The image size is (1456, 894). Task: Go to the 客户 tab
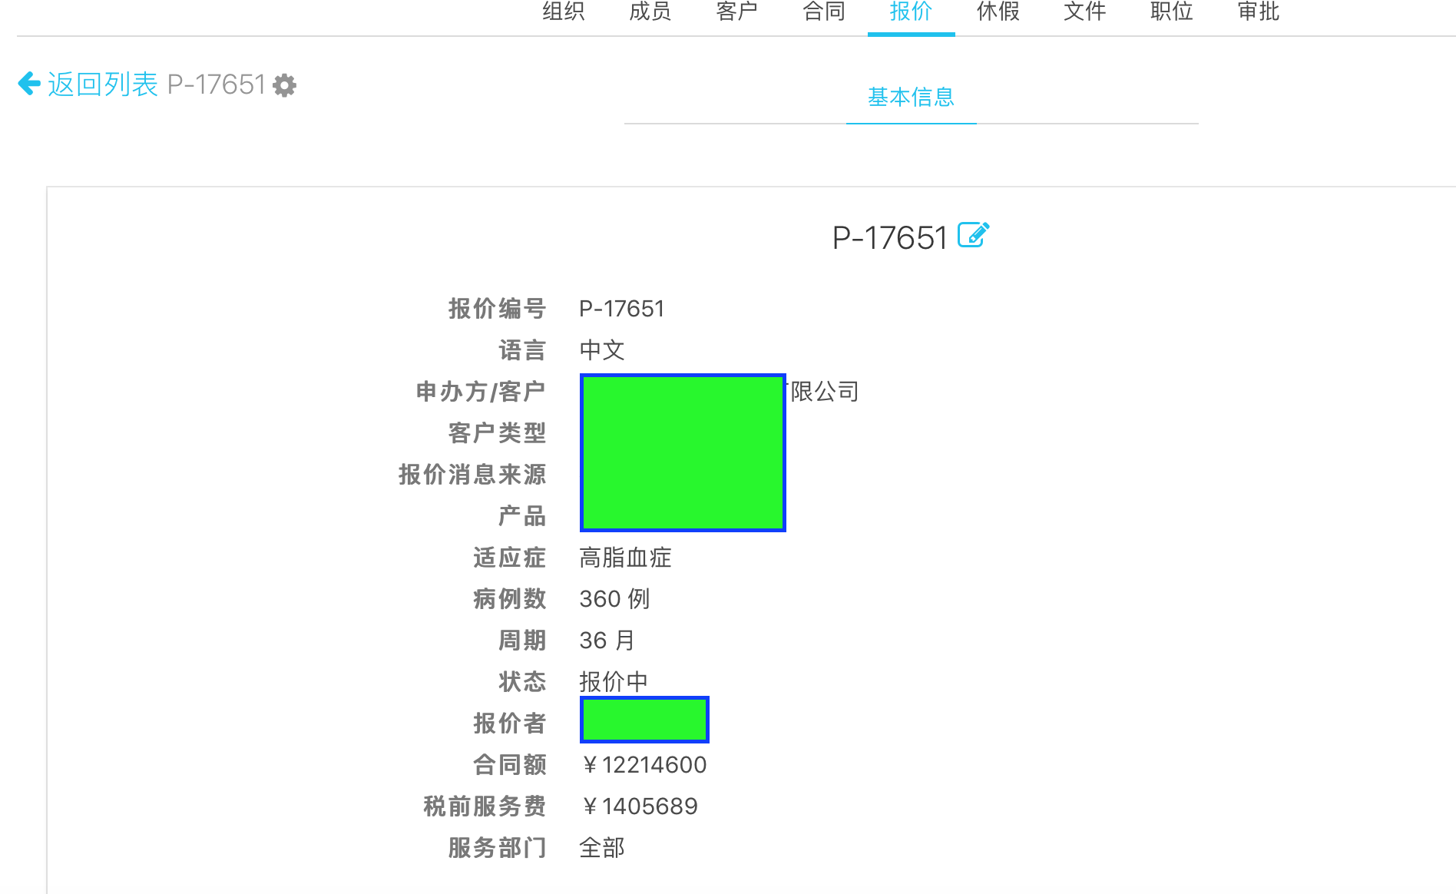[736, 12]
